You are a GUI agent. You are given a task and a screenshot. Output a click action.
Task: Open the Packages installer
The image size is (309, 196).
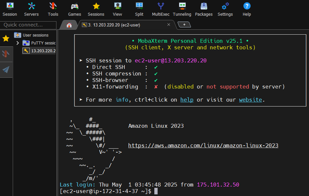[204, 9]
